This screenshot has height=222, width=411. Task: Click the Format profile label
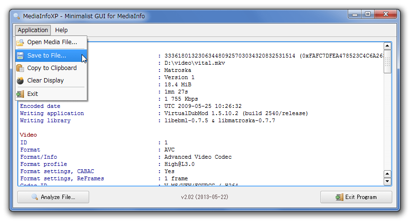coord(44,164)
